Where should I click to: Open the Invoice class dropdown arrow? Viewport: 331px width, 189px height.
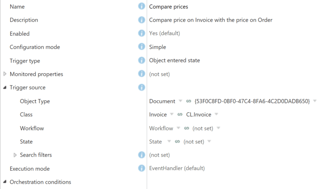coord(171,114)
